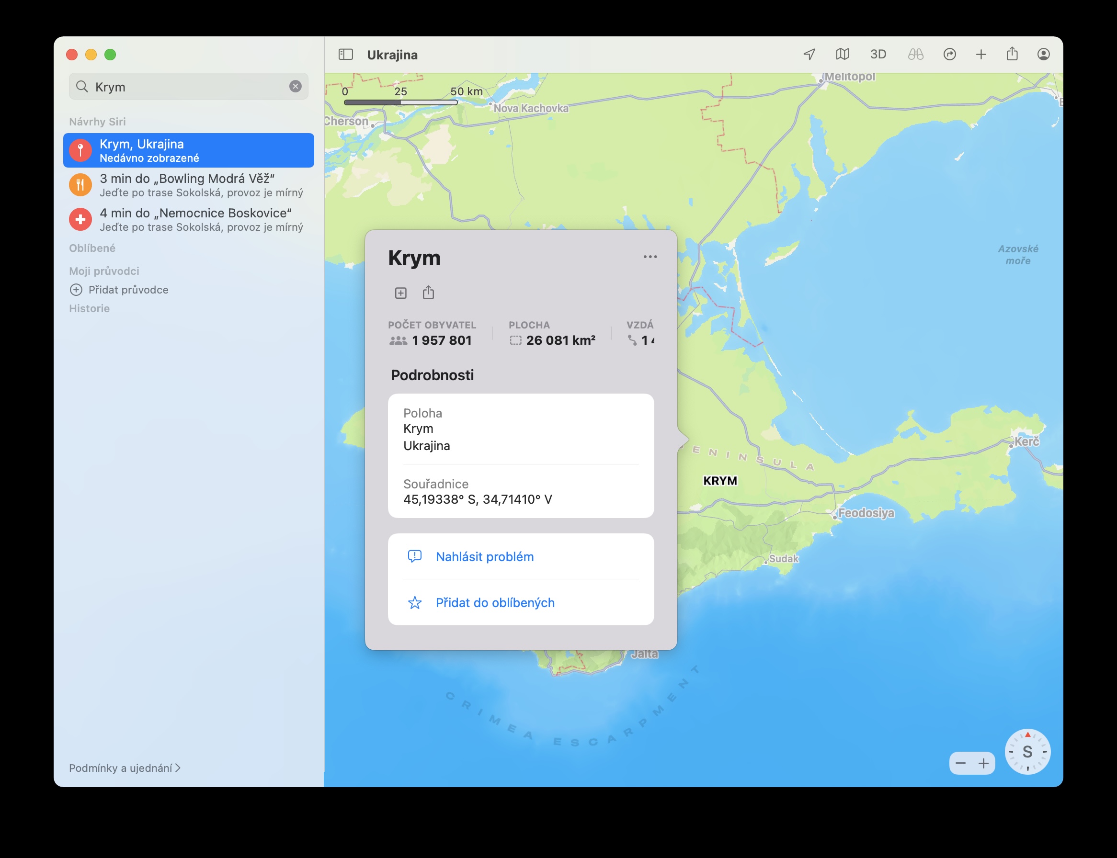Share Krym from the place card

pyautogui.click(x=428, y=293)
